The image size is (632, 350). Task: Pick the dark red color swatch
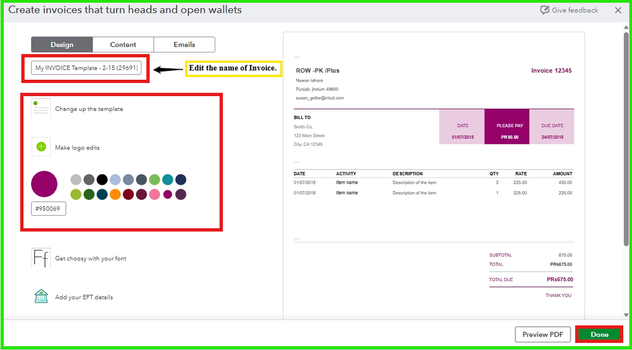pos(128,194)
